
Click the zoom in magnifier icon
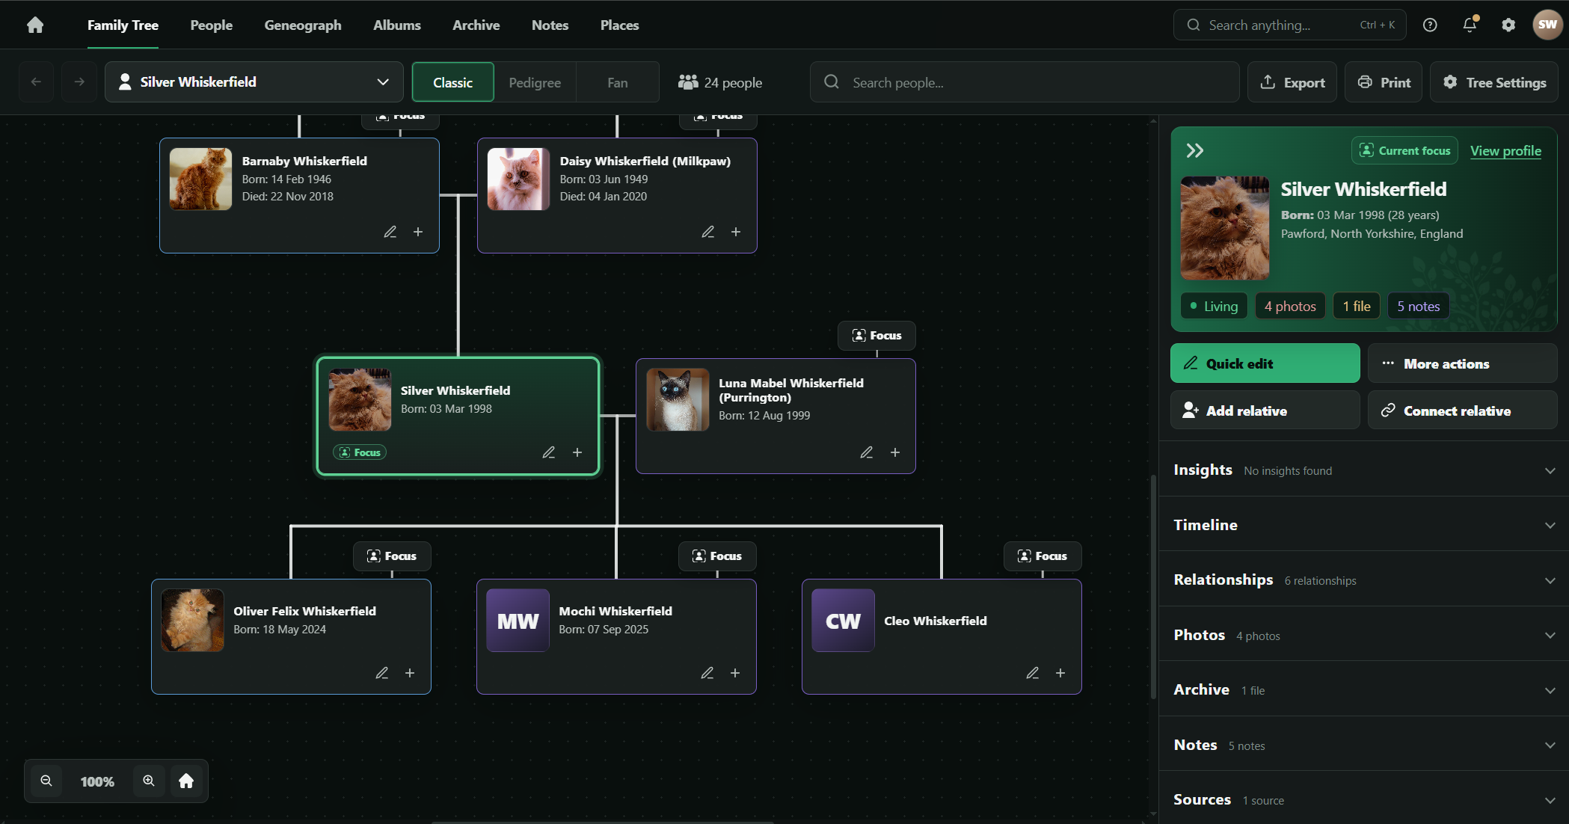tap(149, 781)
